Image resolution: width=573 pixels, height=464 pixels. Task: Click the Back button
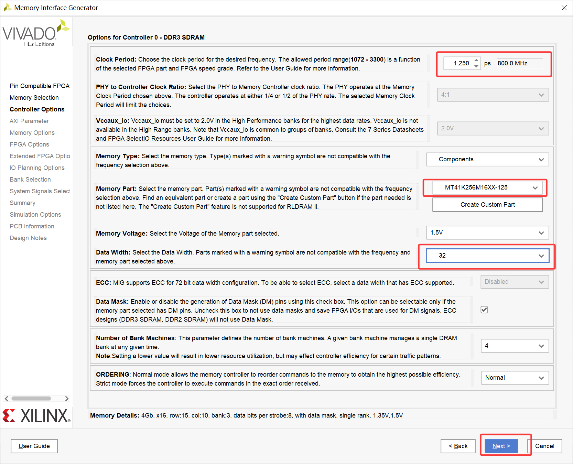[458, 446]
